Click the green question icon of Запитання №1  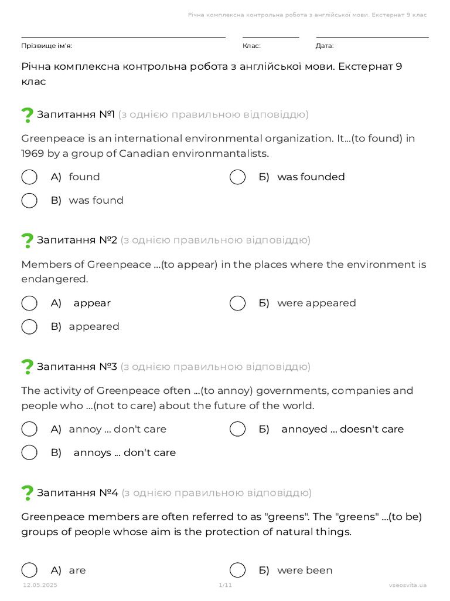click(x=27, y=115)
